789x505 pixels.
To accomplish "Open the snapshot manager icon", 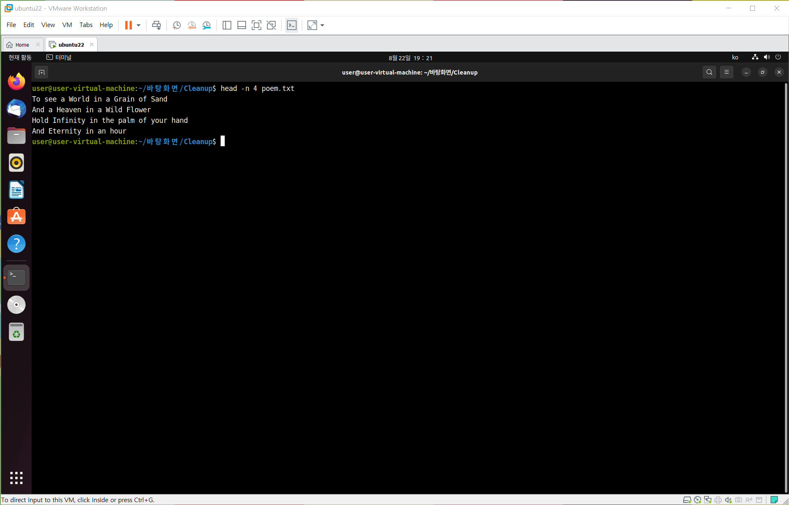I will pos(207,25).
